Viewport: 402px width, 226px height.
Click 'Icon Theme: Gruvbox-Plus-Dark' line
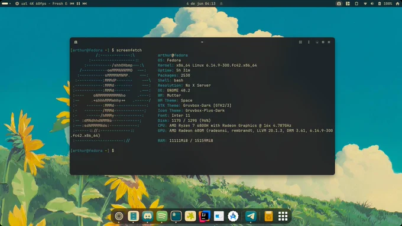click(x=191, y=110)
